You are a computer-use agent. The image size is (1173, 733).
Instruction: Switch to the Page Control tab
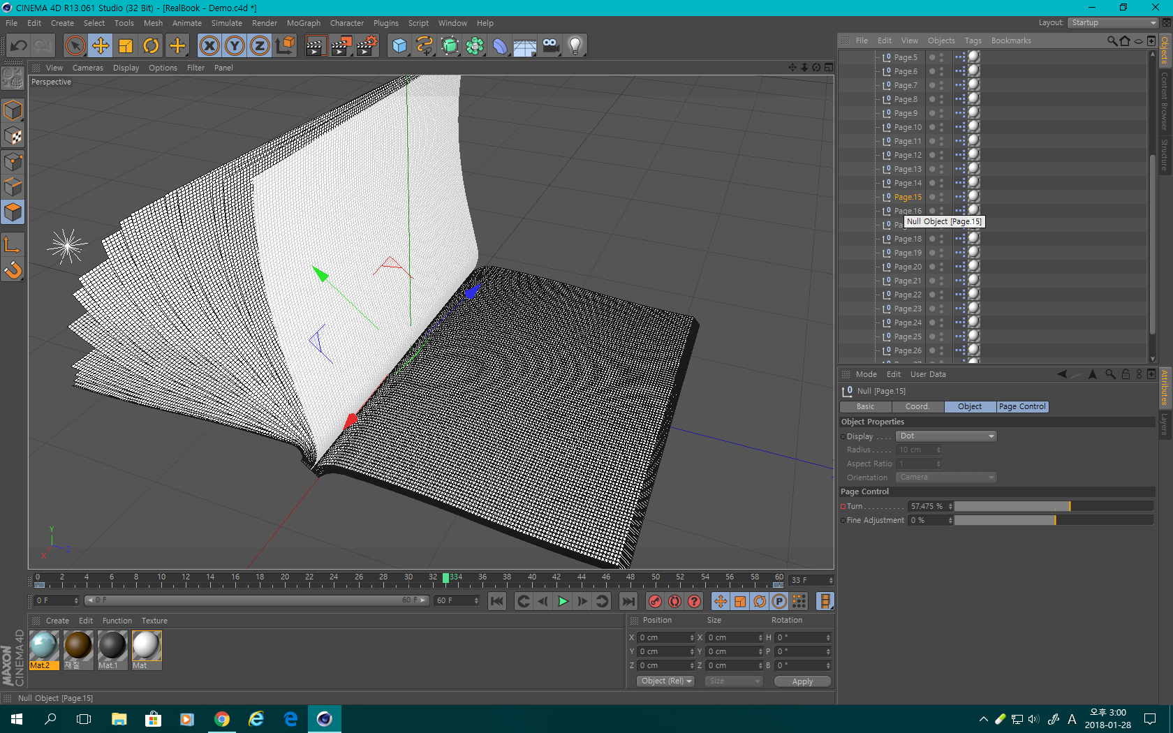[1022, 406]
